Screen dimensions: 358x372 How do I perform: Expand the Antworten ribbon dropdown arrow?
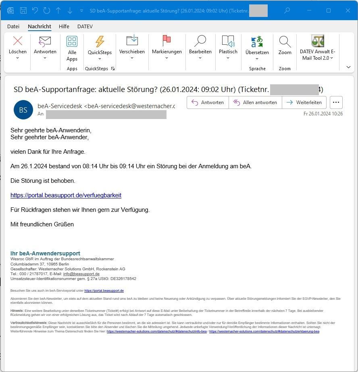point(45,58)
